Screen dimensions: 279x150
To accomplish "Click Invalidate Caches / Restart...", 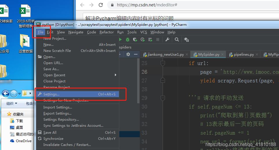I will (x=78, y=145).
